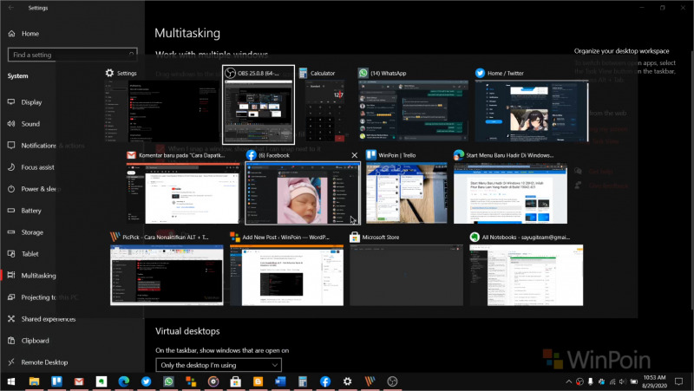Switch to WinPoin | Trello thumbnail
694x391 pixels.
[406, 193]
